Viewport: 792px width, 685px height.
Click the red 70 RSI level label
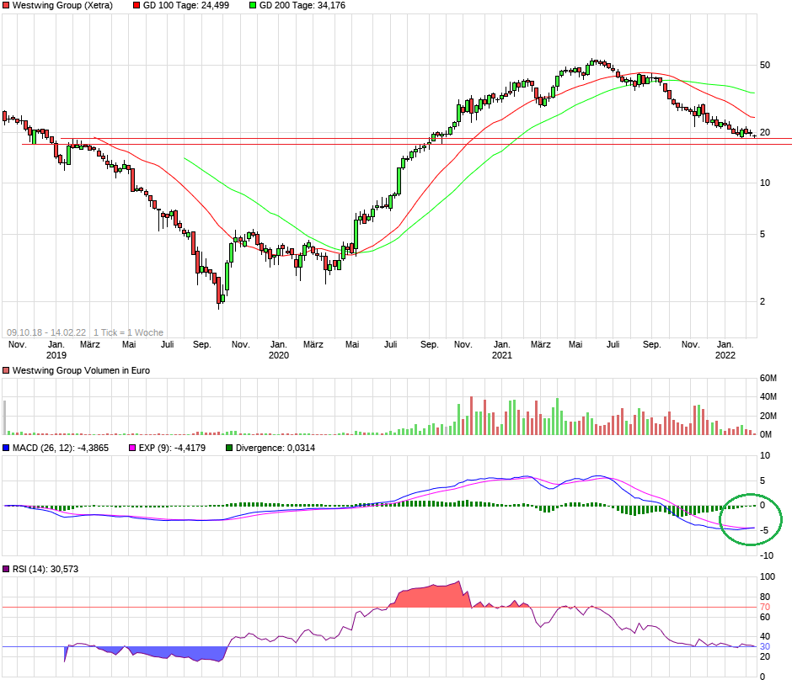765,607
